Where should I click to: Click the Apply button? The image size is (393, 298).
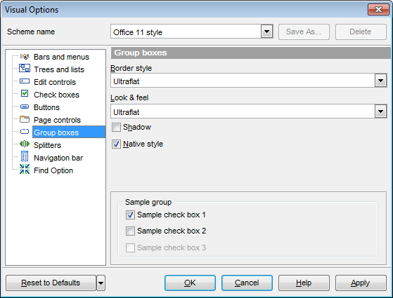[361, 283]
